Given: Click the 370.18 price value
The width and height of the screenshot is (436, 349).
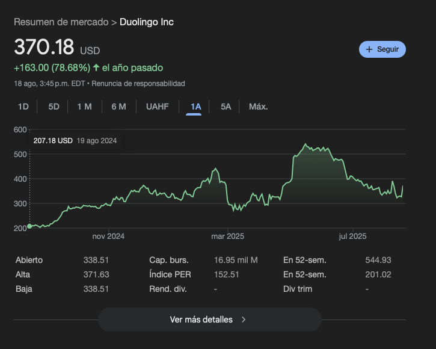Looking at the screenshot, I should (44, 47).
